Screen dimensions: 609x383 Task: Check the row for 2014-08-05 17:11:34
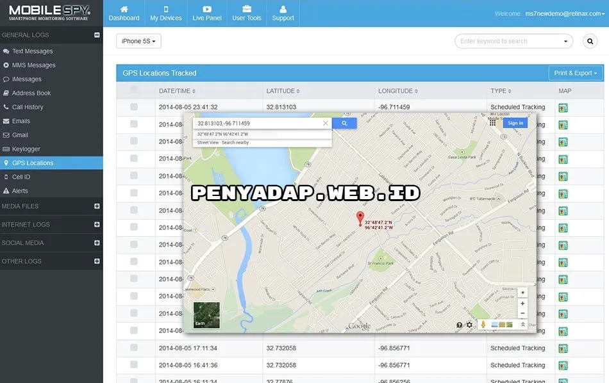(133, 347)
